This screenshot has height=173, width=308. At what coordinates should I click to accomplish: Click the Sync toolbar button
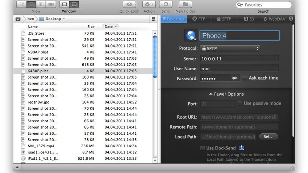[166, 4]
